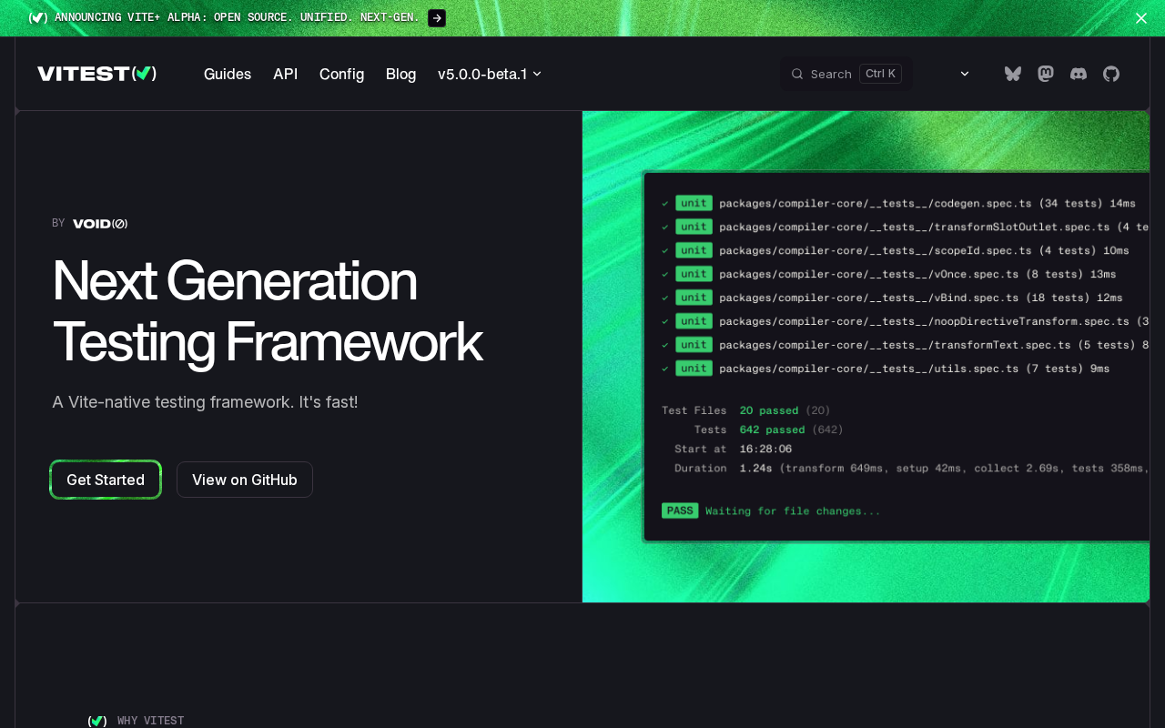Open the Mastodon social link icon

click(x=1046, y=74)
